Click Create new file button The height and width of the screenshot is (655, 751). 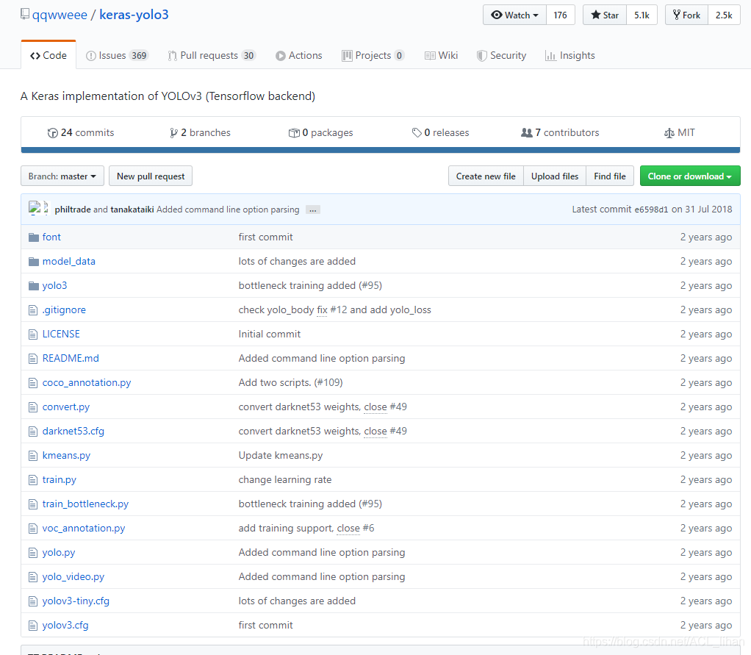(486, 176)
